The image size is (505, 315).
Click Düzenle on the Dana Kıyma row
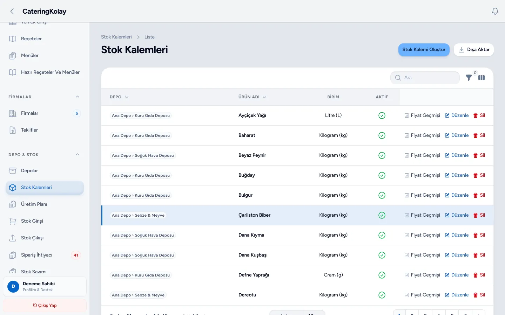click(457, 235)
